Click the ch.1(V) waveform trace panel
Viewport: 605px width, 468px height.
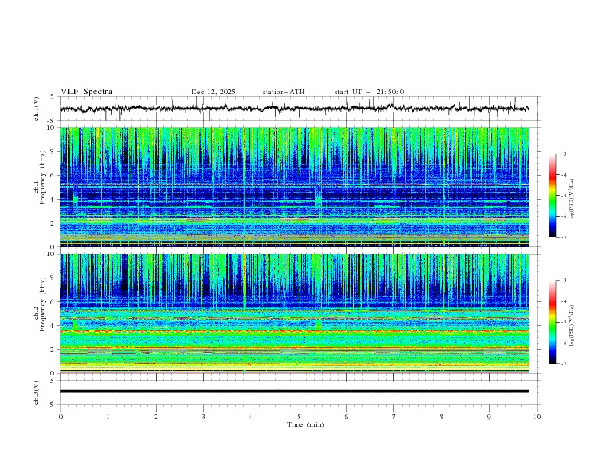click(x=298, y=109)
